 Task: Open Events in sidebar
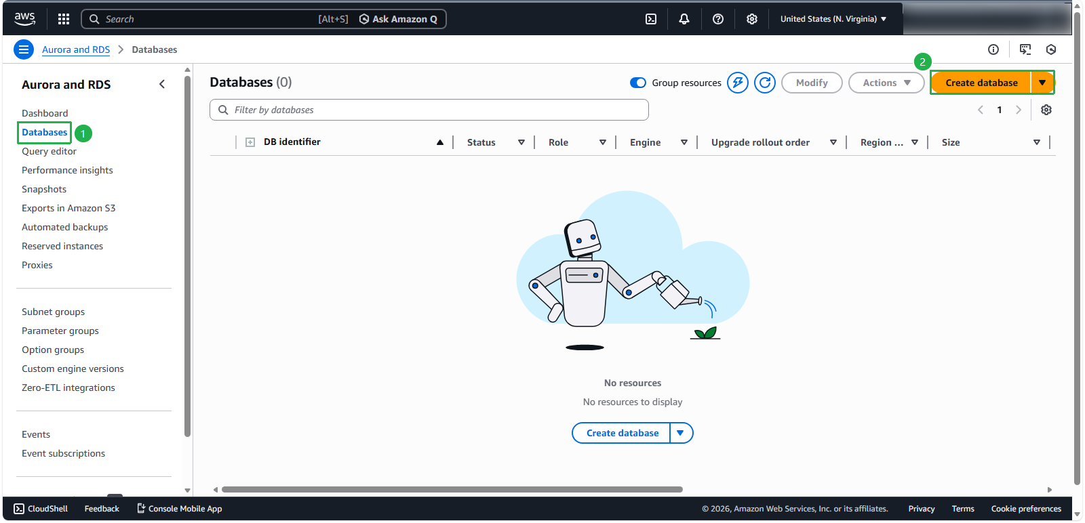[36, 434]
